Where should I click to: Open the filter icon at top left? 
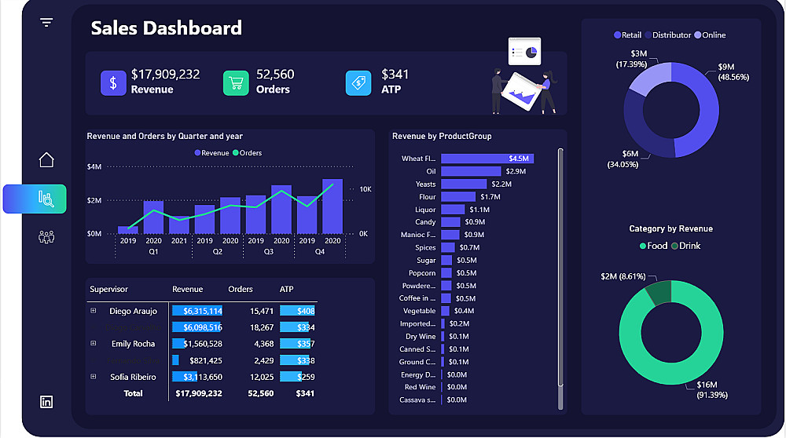(46, 22)
